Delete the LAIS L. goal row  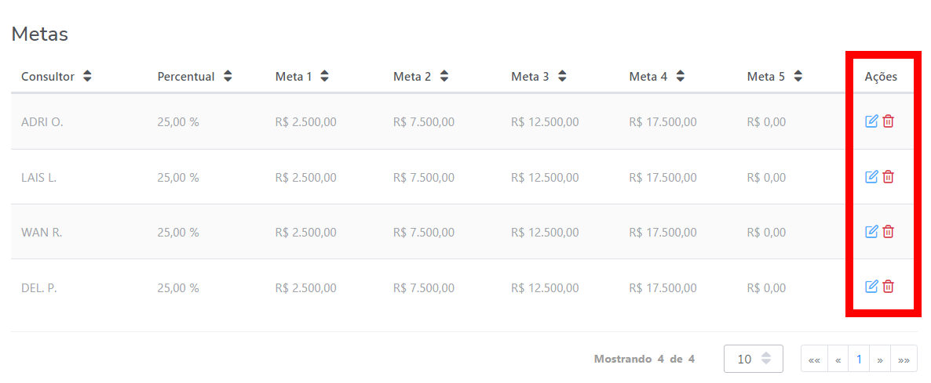coord(888,177)
